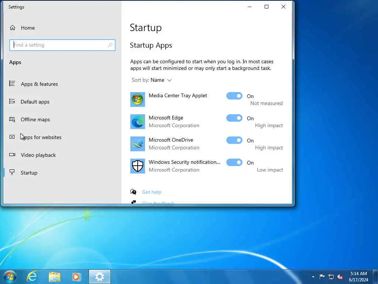Turn off Media Center Tray Applet toggle
This screenshot has height=284, width=378.
click(x=234, y=96)
